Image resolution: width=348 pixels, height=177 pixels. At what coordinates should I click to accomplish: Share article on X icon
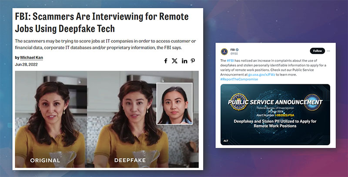tap(175, 61)
